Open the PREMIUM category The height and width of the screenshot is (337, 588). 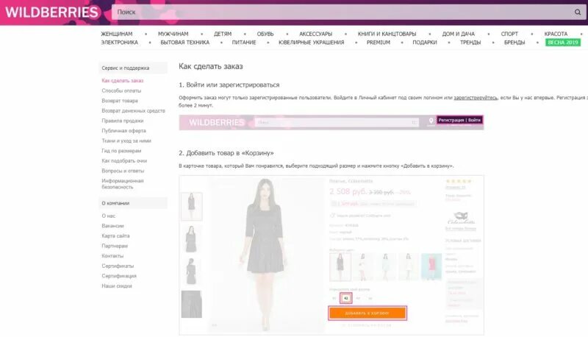click(379, 43)
